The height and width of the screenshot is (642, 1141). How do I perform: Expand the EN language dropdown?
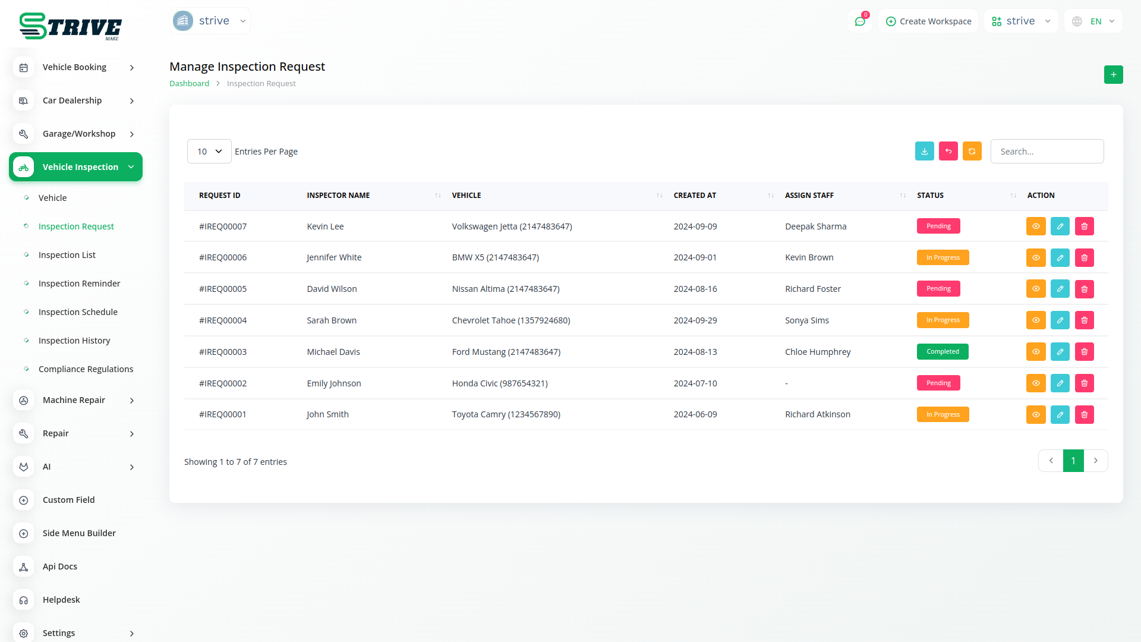(1093, 21)
